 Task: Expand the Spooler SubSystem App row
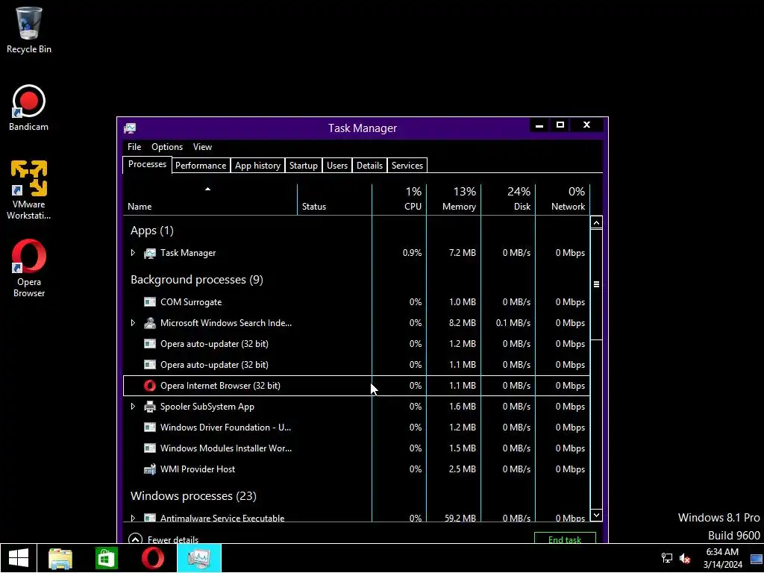coord(133,407)
